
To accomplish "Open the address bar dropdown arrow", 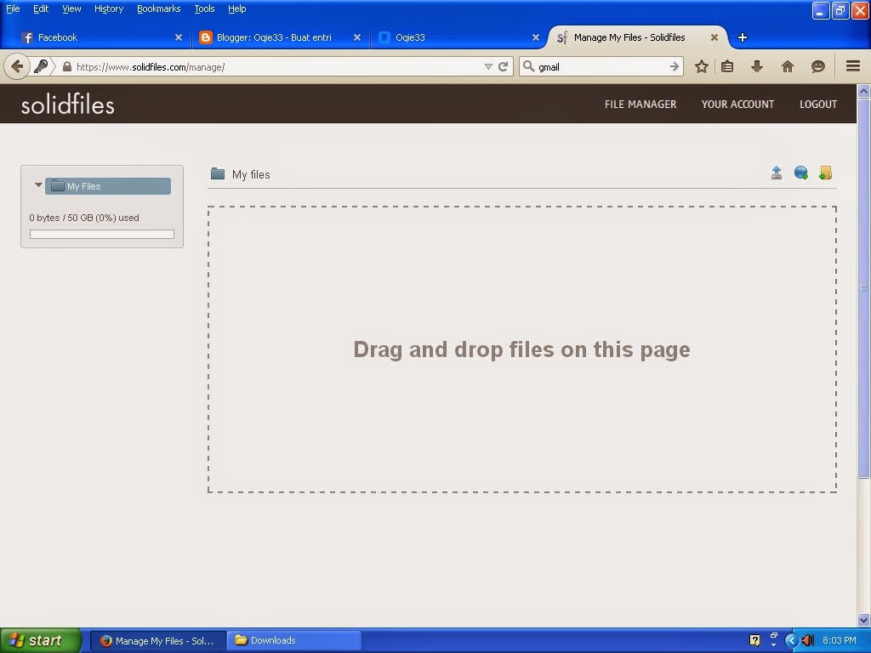I will point(487,65).
